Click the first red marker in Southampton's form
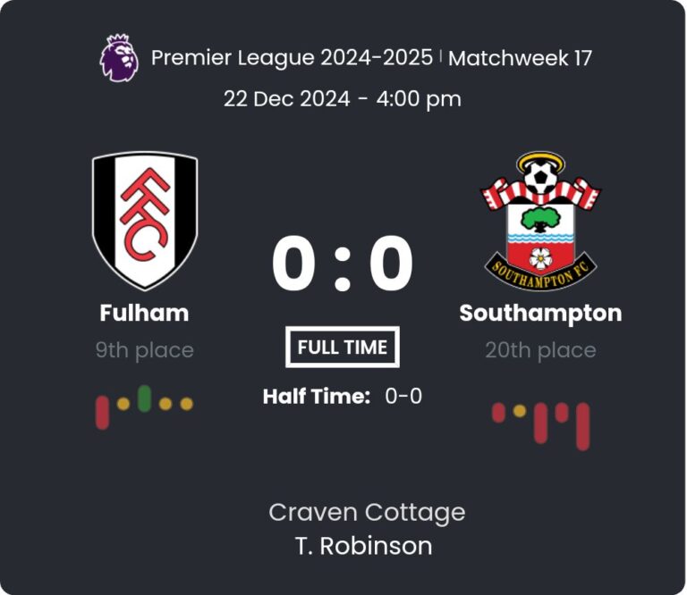This screenshot has width=687, height=595. [498, 412]
